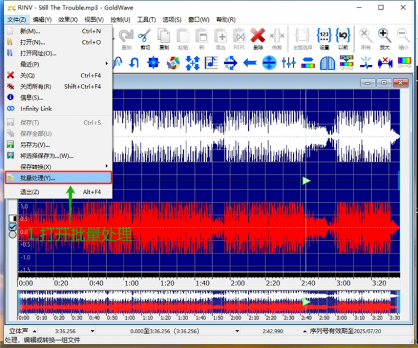Click the multicolored squares effect icon

click(173, 63)
